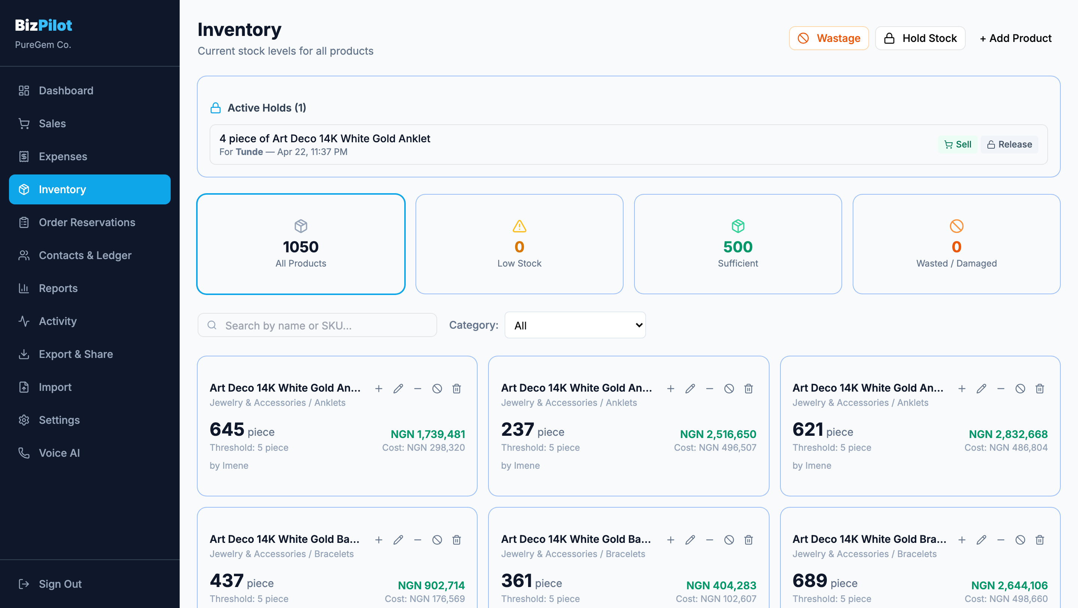Reduce stock on the 689 piece card
Viewport: 1078px width, 608px height.
pyautogui.click(x=1001, y=540)
